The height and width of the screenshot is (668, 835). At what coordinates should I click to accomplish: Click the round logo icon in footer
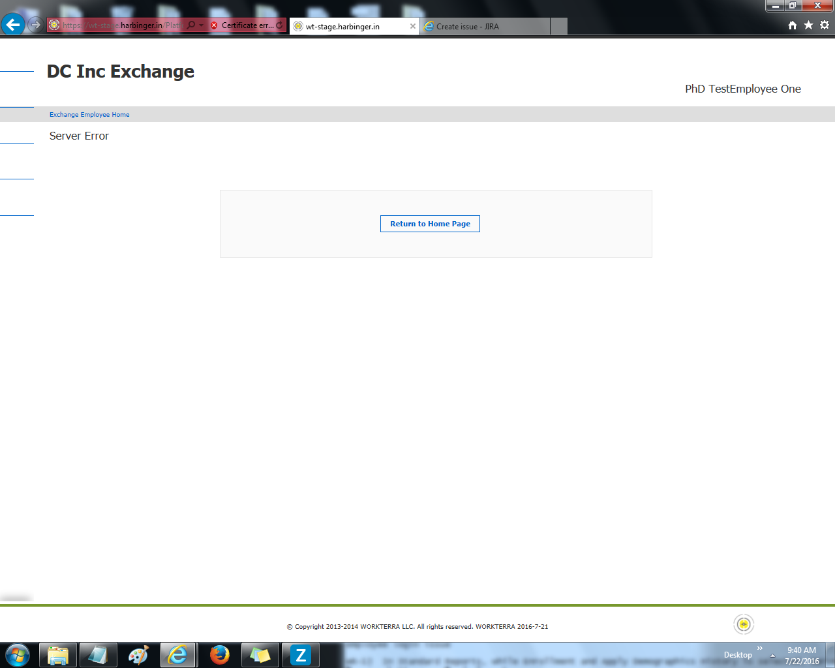(743, 624)
